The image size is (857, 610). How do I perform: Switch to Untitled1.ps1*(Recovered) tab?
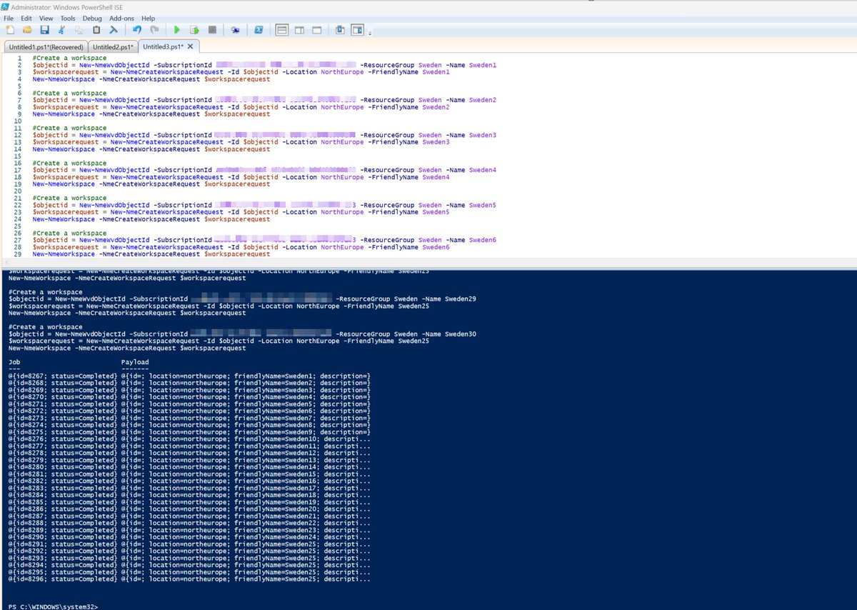coord(46,46)
